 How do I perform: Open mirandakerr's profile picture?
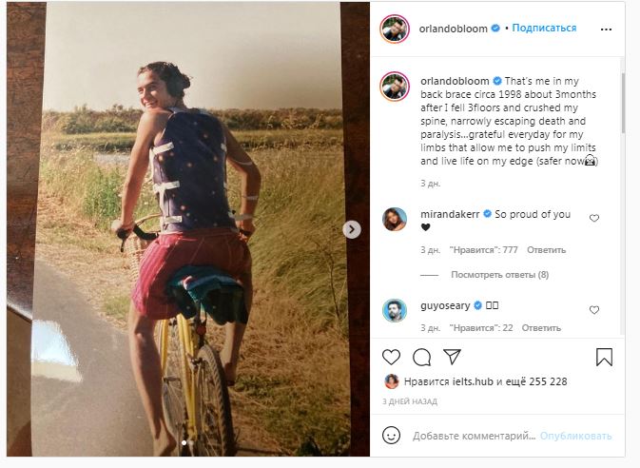point(394,219)
